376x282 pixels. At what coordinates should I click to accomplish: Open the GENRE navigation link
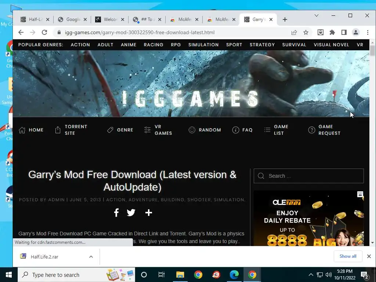120,130
